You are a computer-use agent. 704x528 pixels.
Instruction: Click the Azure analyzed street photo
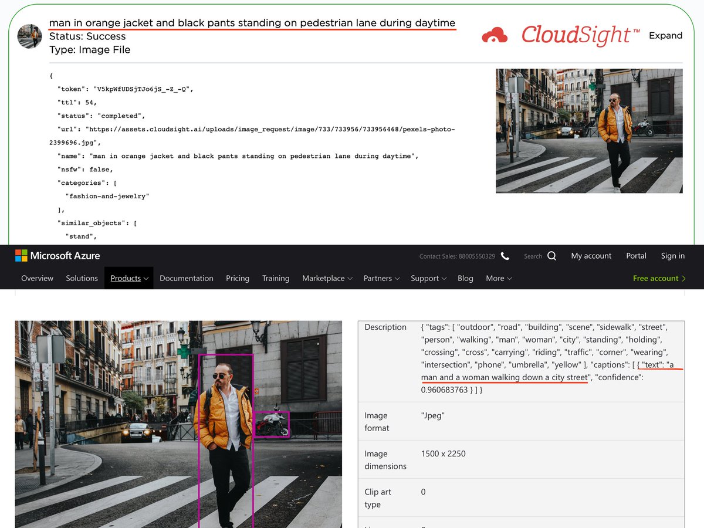(x=178, y=424)
